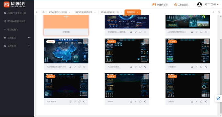Screen dimensions: 222x117
Task: Open more options on the 风电-配电室 thumbnail
Action: 85,77
